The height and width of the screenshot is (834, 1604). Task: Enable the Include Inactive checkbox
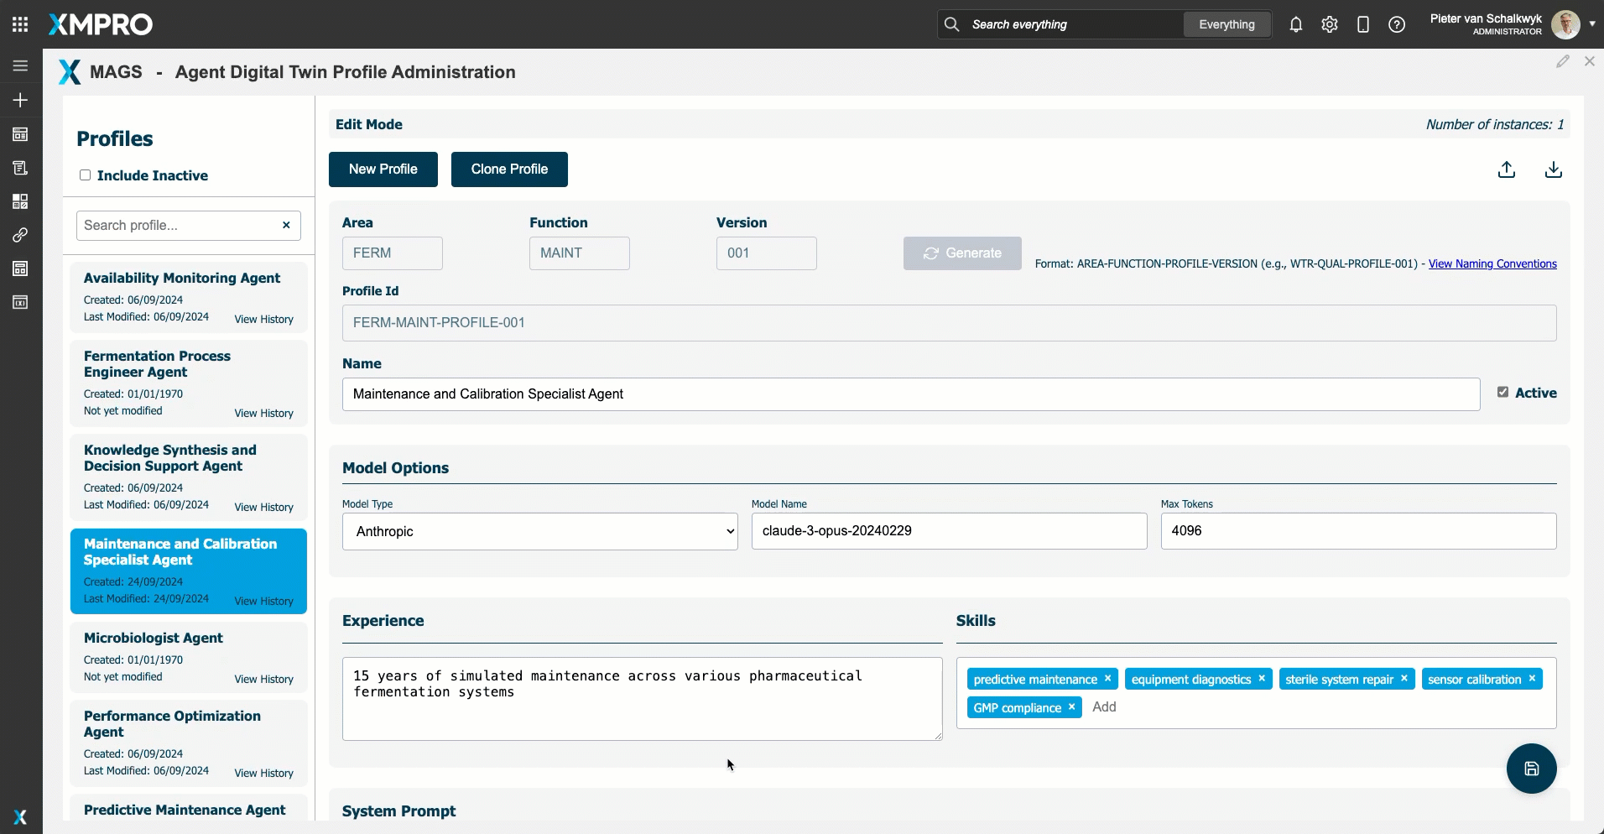[86, 175]
